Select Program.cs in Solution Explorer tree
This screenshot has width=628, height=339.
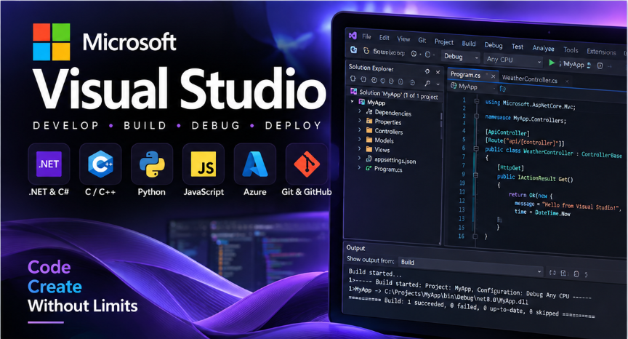(388, 169)
